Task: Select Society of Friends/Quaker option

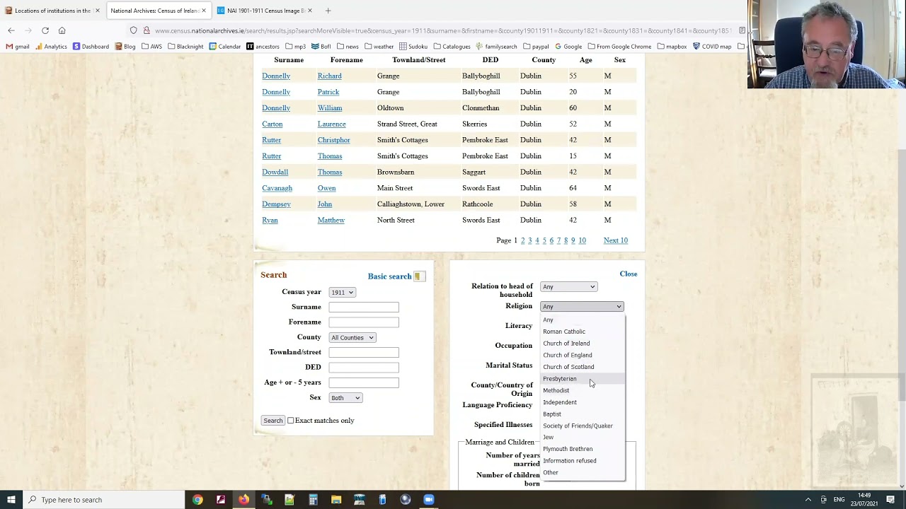Action: [583, 426]
